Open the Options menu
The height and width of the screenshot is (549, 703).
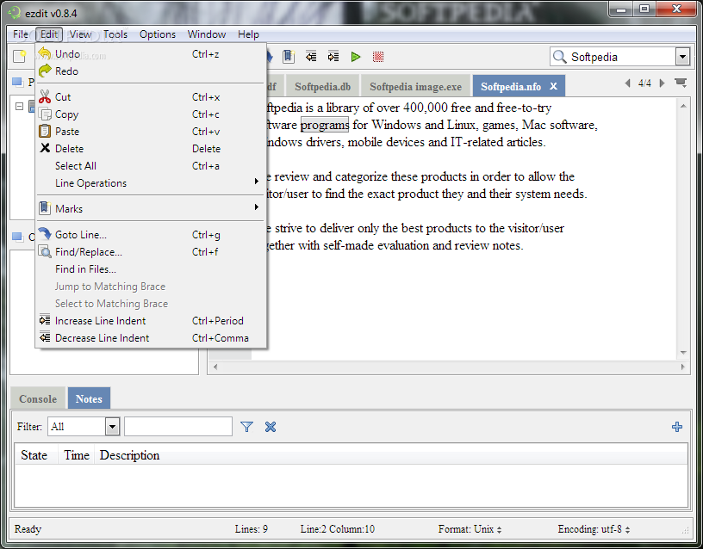pos(158,34)
